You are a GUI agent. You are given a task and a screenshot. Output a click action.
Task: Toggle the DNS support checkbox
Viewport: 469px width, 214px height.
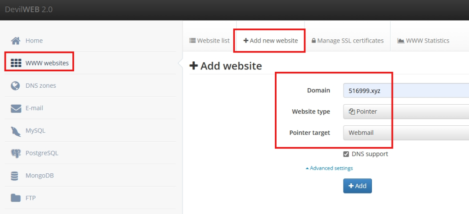346,154
